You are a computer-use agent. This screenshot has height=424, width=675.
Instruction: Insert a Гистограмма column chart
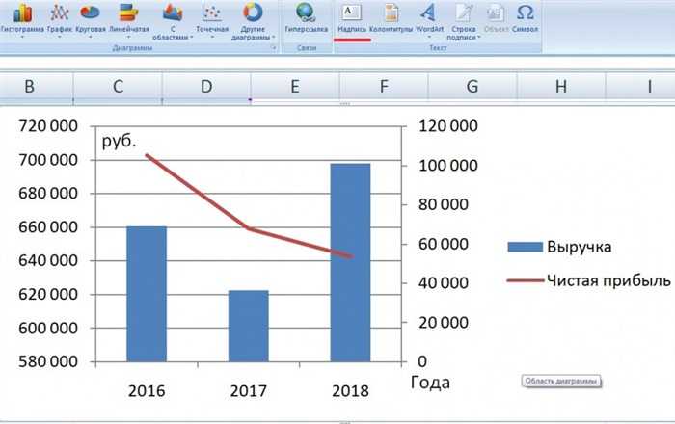pyautogui.click(x=22, y=20)
